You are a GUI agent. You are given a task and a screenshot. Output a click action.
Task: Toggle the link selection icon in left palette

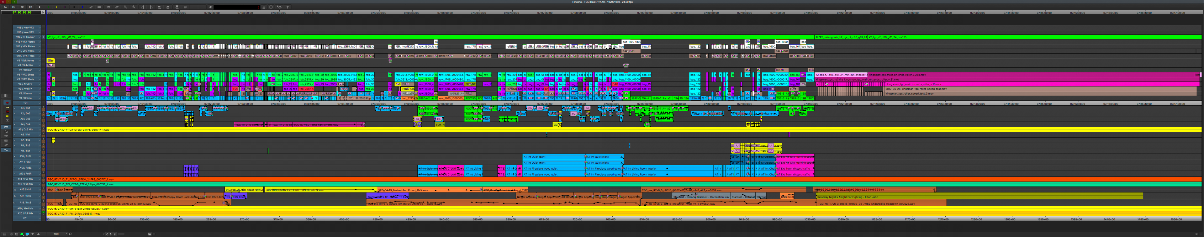tap(6, 127)
